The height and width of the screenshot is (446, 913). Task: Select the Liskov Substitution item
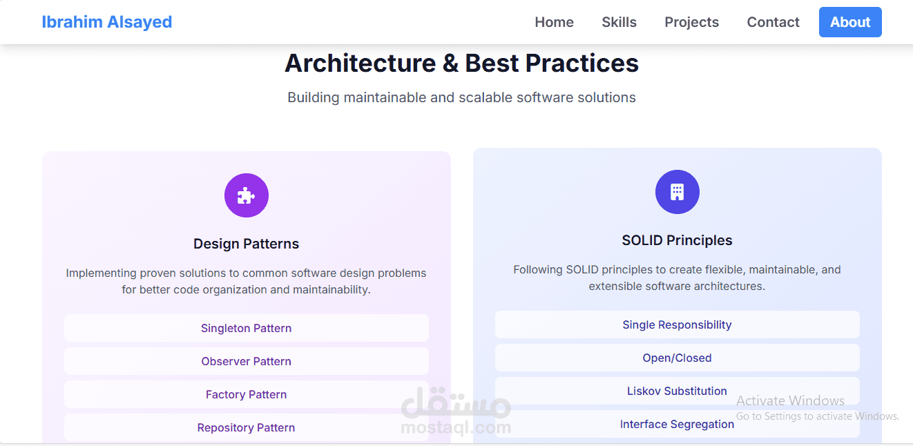click(677, 391)
